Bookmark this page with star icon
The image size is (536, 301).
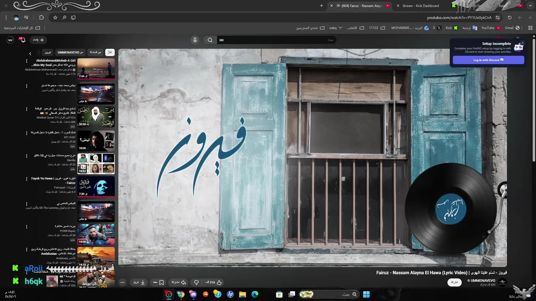(55, 18)
